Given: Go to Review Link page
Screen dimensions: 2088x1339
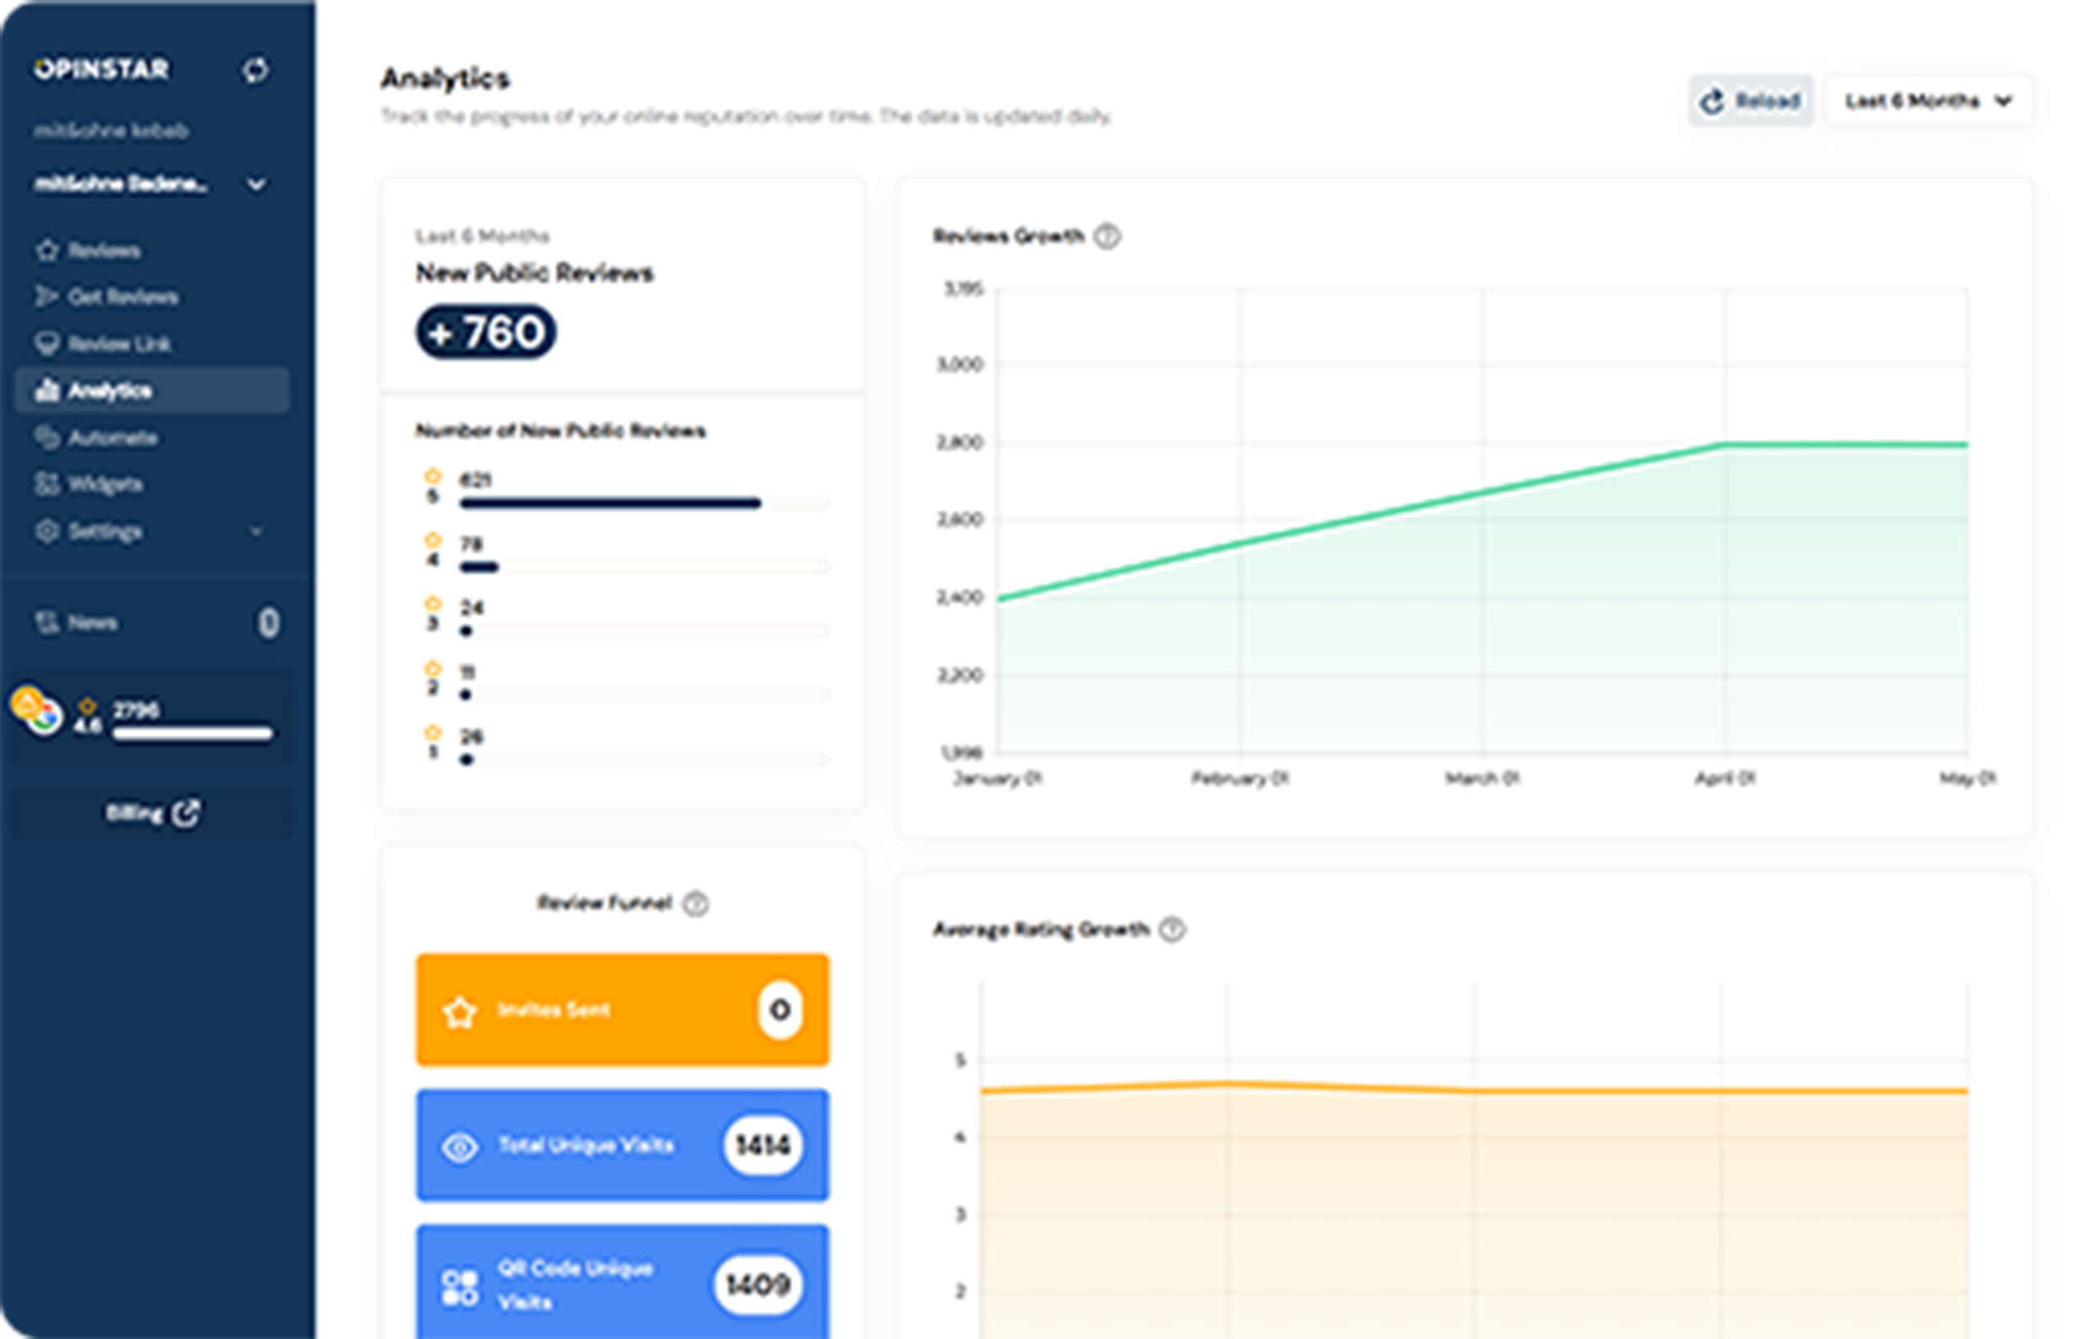Looking at the screenshot, I should click(151, 343).
